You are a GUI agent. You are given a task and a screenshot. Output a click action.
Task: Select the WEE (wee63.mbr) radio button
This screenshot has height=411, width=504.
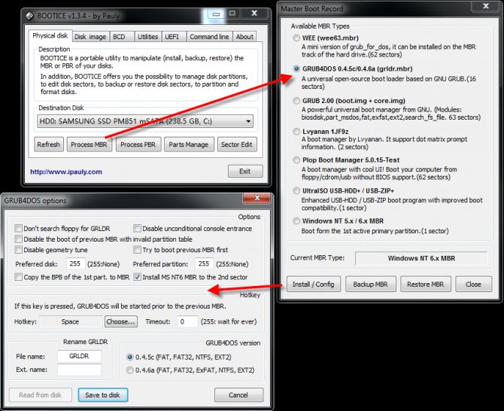pos(296,38)
